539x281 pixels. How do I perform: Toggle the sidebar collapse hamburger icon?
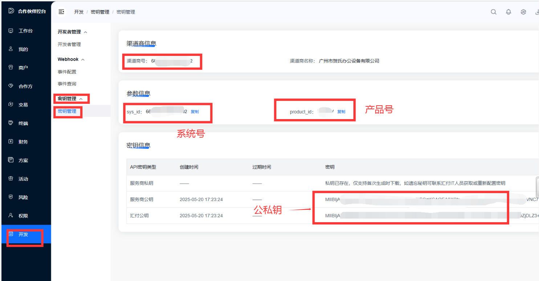[61, 12]
